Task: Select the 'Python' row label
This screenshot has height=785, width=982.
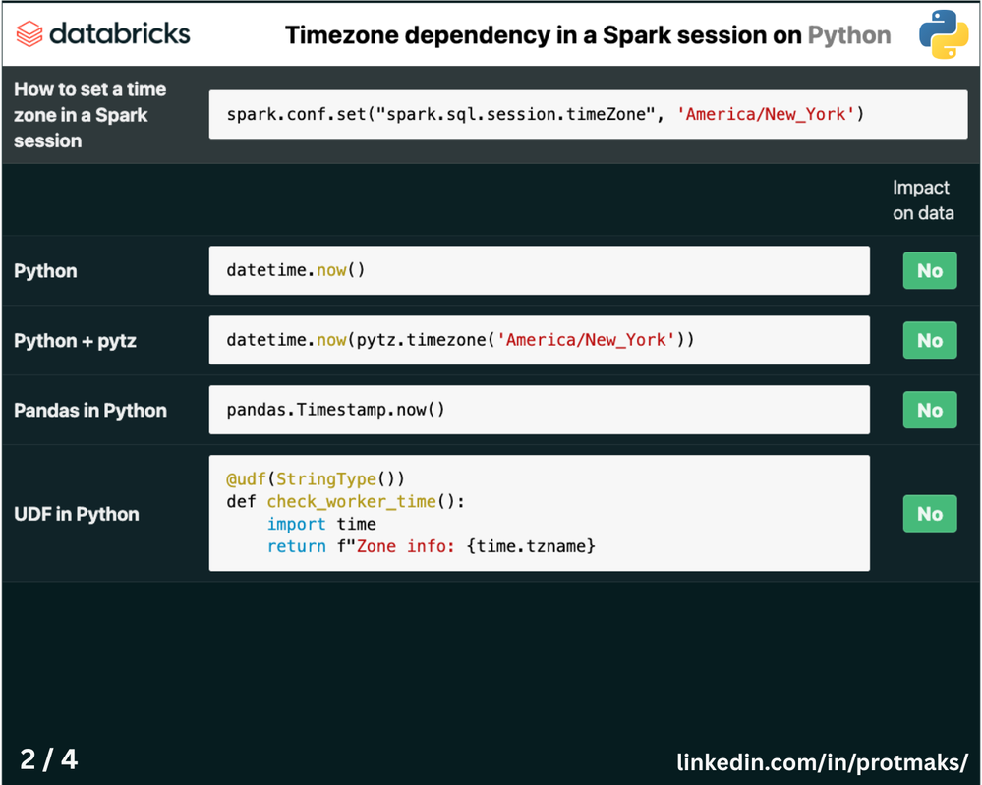Action: click(x=45, y=271)
